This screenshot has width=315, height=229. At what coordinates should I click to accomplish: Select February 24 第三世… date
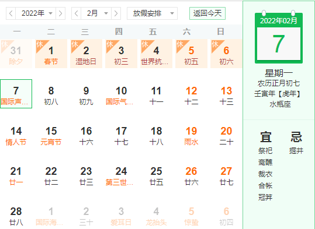pos(121,174)
